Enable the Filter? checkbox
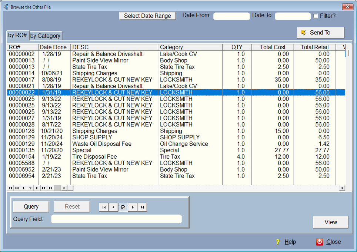 [x=316, y=16]
